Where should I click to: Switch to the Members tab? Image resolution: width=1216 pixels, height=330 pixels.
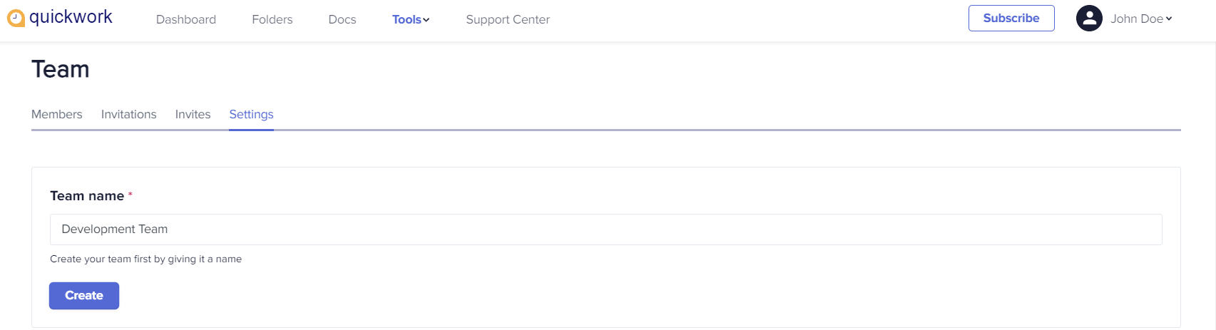(x=57, y=114)
